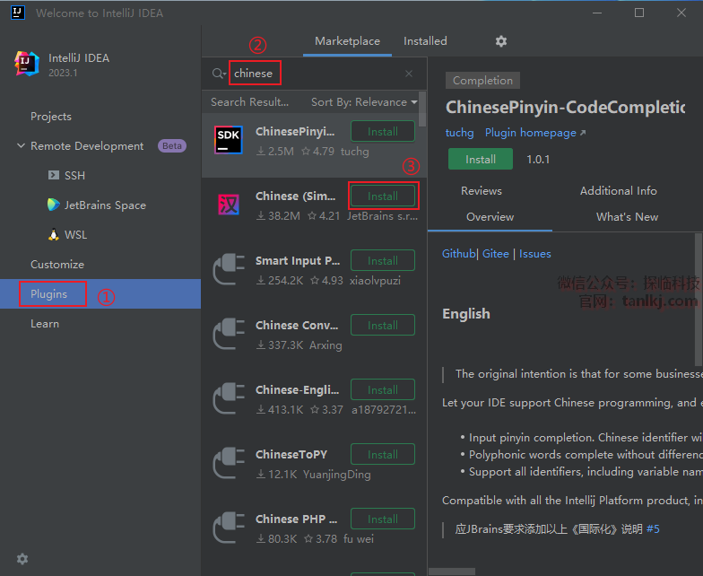Click the JetBrains Space logo icon

[54, 205]
